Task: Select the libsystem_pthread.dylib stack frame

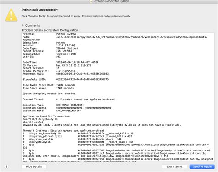Action: (77, 136)
